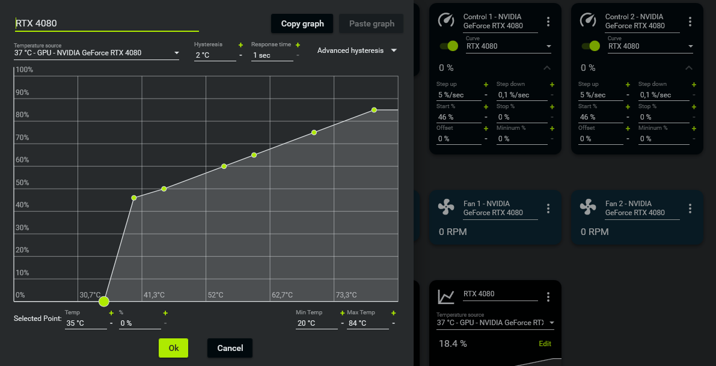Increase Control 1 Step down value
The width and height of the screenshot is (716, 366).
pyautogui.click(x=552, y=85)
